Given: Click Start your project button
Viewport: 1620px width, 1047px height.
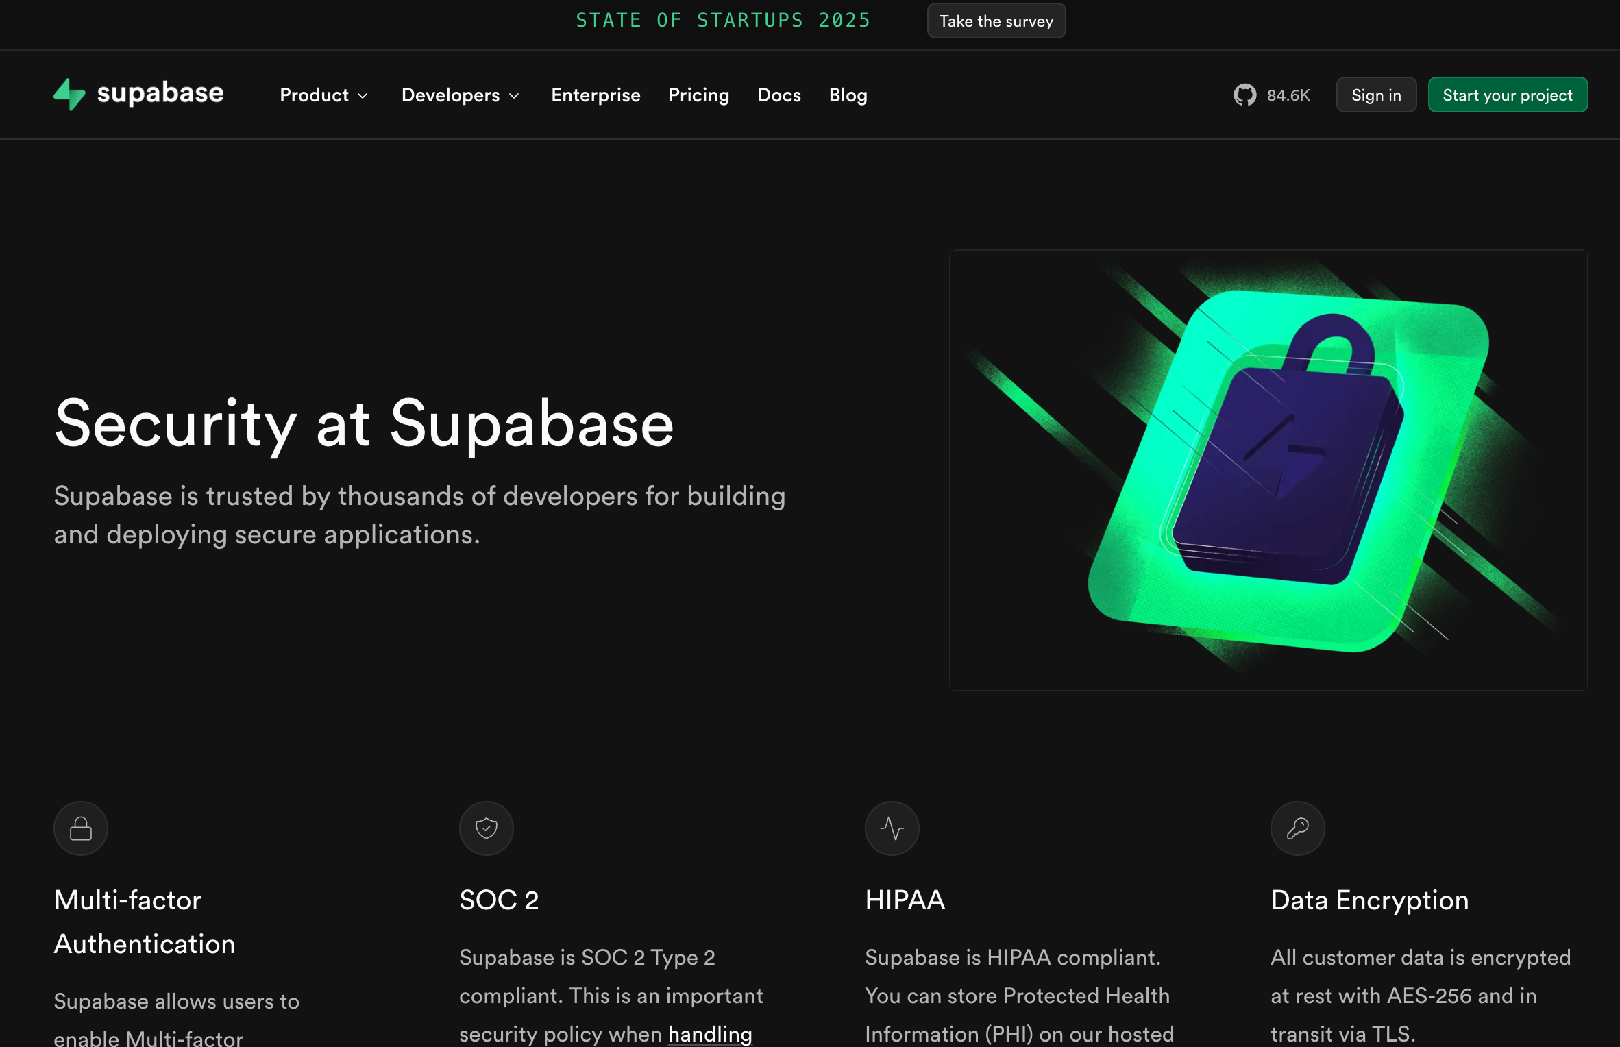Looking at the screenshot, I should coord(1508,95).
